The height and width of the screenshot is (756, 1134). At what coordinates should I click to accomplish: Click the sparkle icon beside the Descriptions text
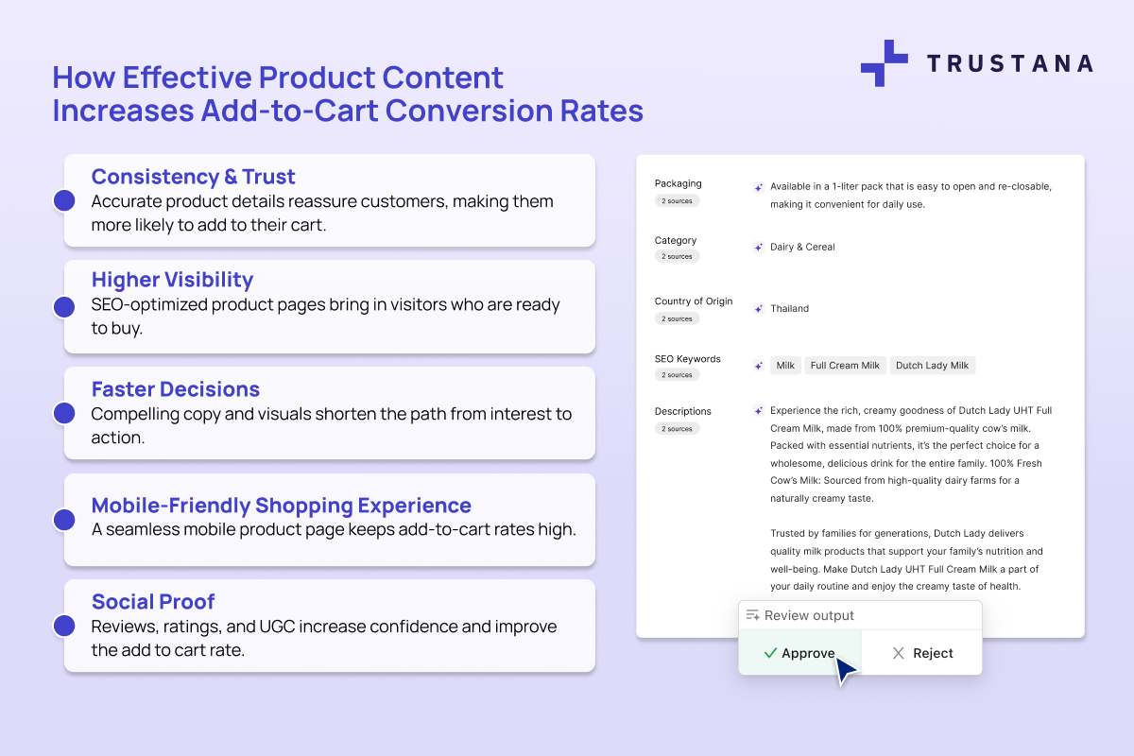click(758, 411)
